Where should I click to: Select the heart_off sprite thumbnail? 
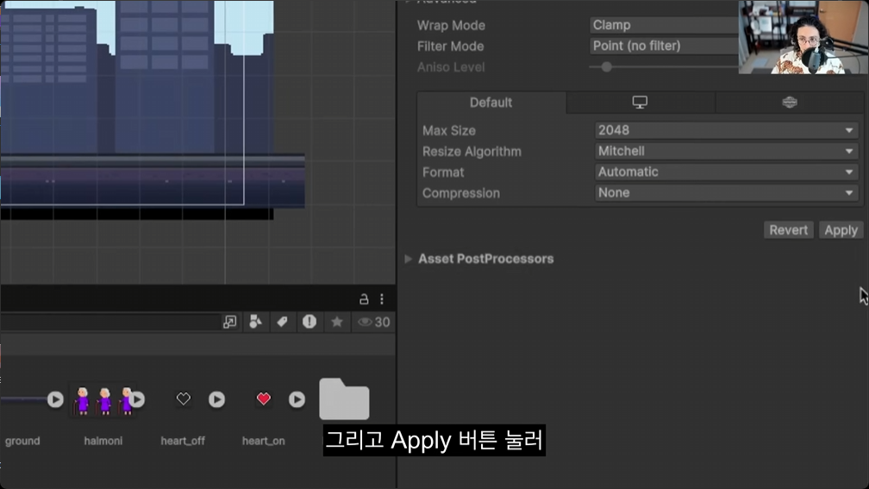pos(184,398)
